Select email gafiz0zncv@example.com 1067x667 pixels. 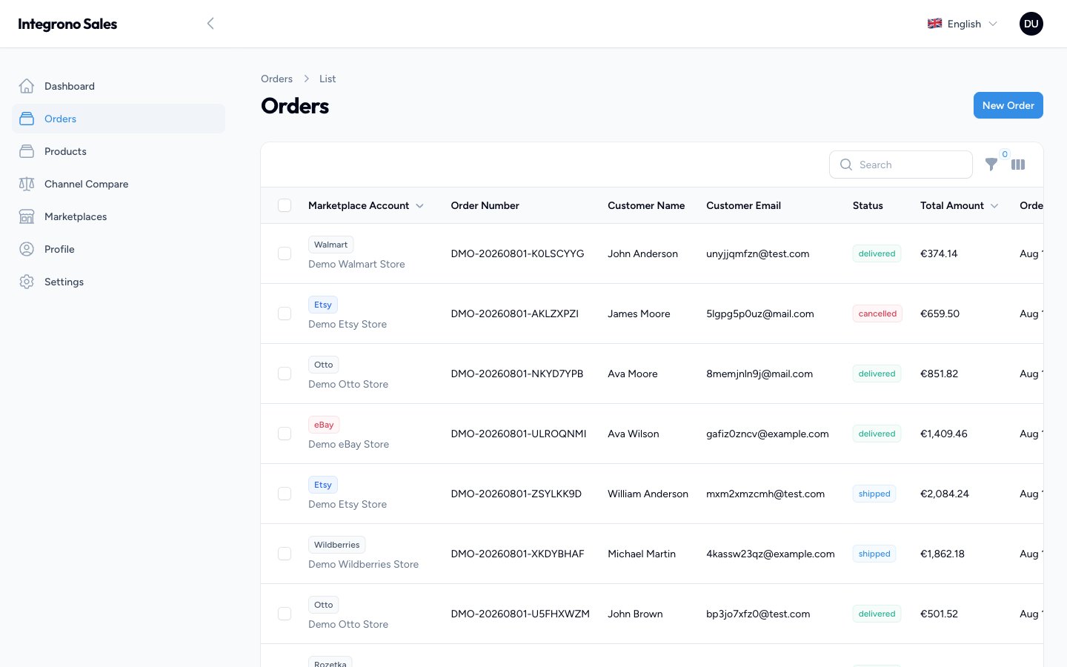[768, 434]
